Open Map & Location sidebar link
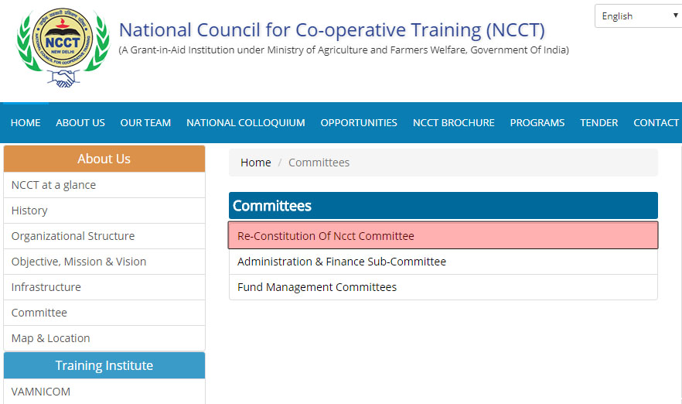The height and width of the screenshot is (404, 682). pyautogui.click(x=51, y=338)
